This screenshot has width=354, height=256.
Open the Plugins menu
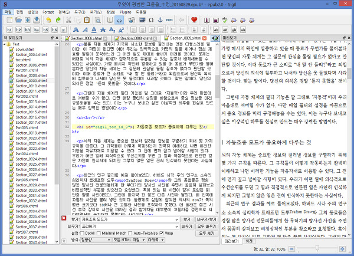(x=126, y=12)
